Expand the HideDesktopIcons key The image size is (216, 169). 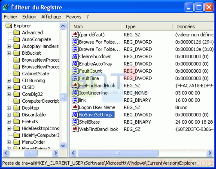[9, 128]
